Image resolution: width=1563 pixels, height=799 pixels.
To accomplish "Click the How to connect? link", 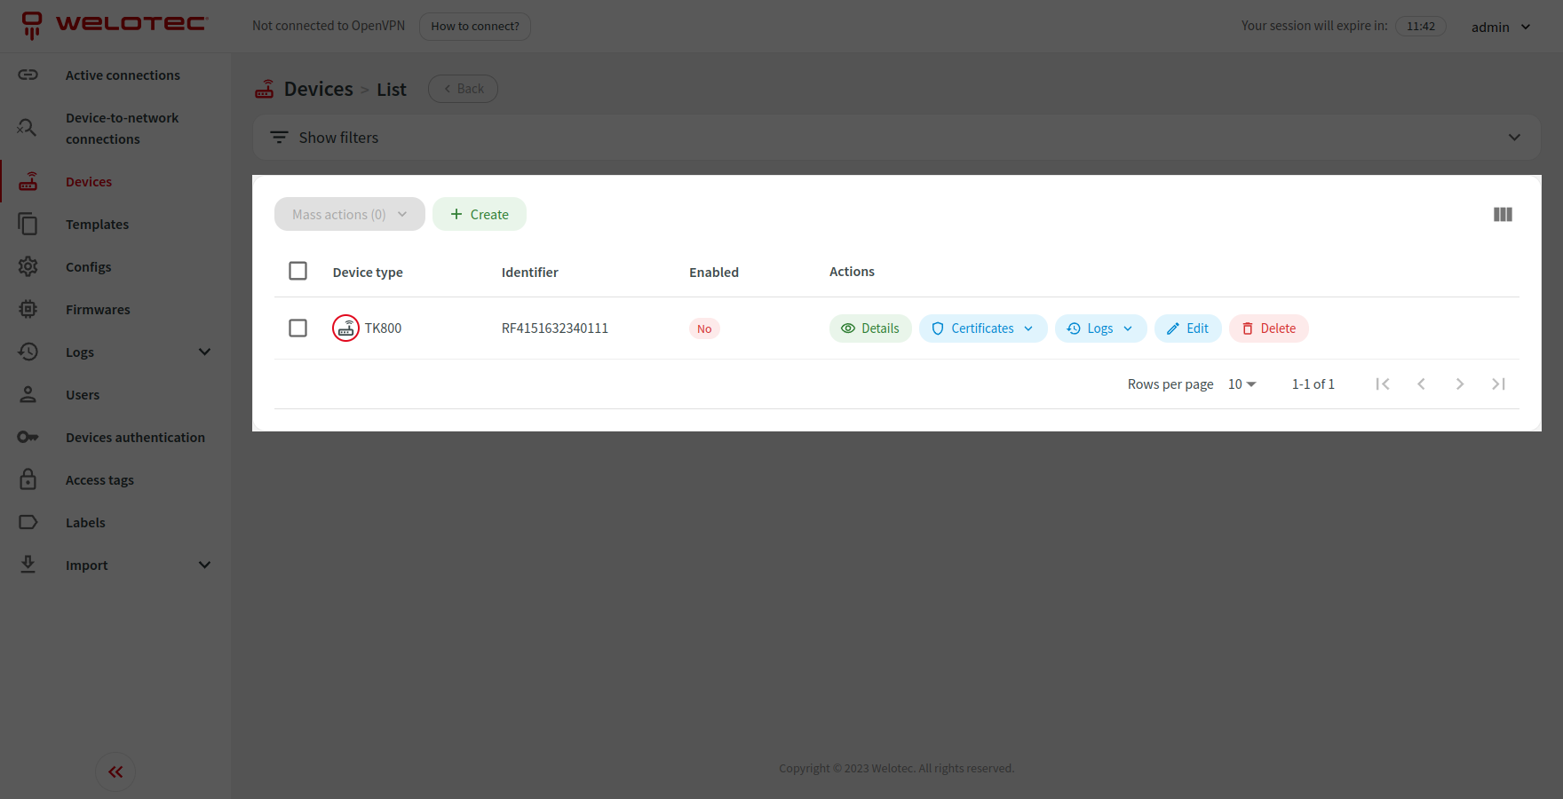I will point(475,26).
